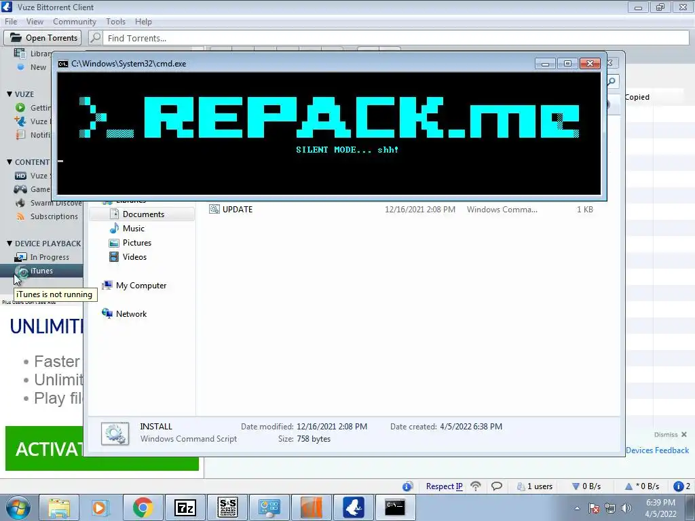Click the Games controller icon in sidebar
Viewport: 695px width, 521px height.
point(20,189)
